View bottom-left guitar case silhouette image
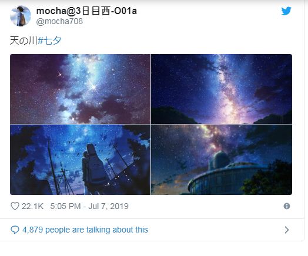Screen dimensions: 308x256 [x=80, y=160]
